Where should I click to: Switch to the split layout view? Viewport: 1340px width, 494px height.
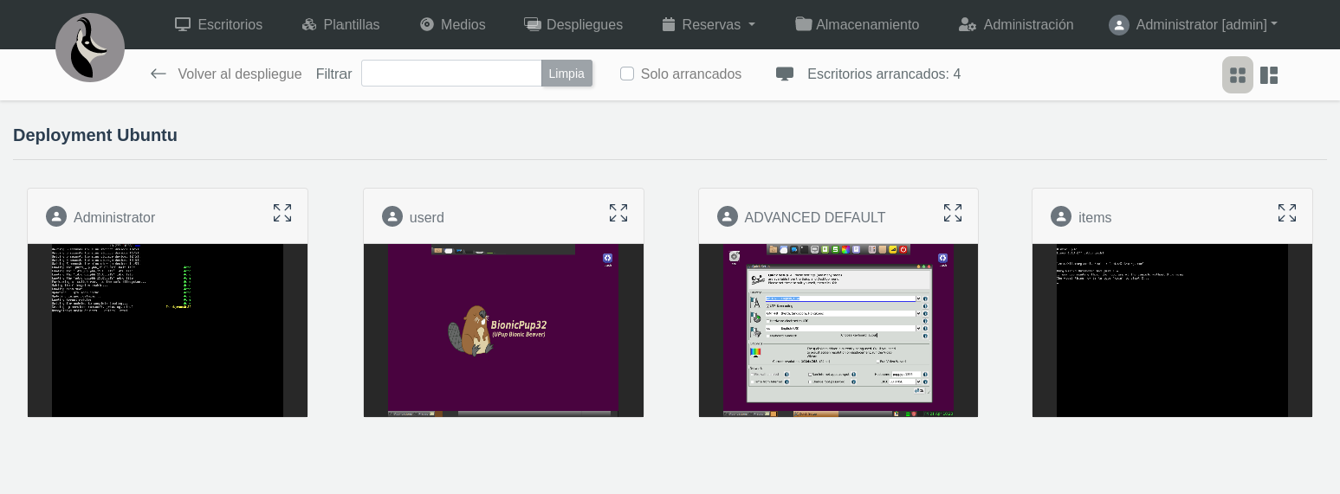tap(1269, 75)
